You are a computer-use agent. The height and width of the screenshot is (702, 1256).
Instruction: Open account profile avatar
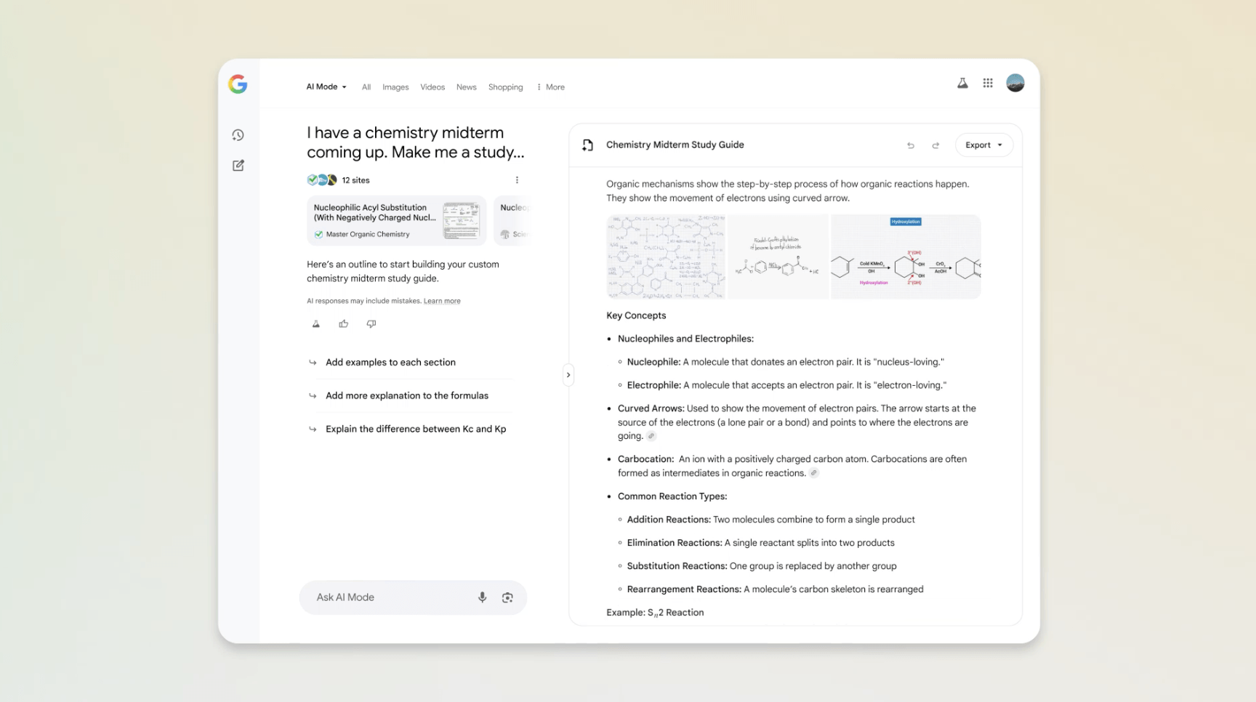(x=1015, y=83)
